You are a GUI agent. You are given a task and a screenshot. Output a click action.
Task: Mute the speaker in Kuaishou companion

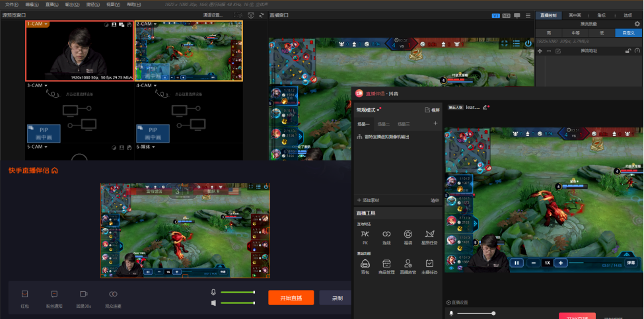(213, 303)
